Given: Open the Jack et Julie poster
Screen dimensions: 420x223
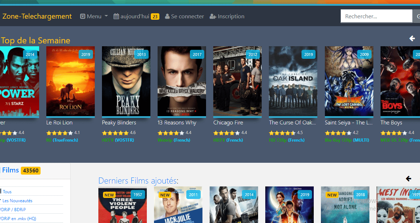Looking at the screenshot, I should (178, 205).
